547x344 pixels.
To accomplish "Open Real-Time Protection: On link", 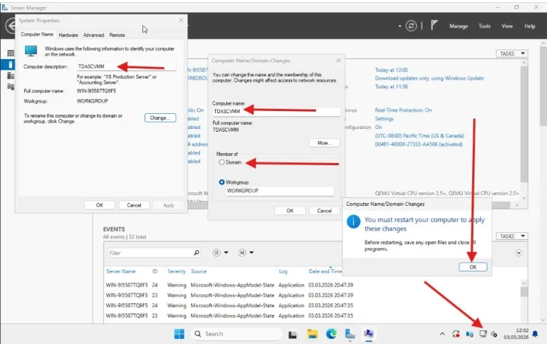I will click(x=403, y=110).
